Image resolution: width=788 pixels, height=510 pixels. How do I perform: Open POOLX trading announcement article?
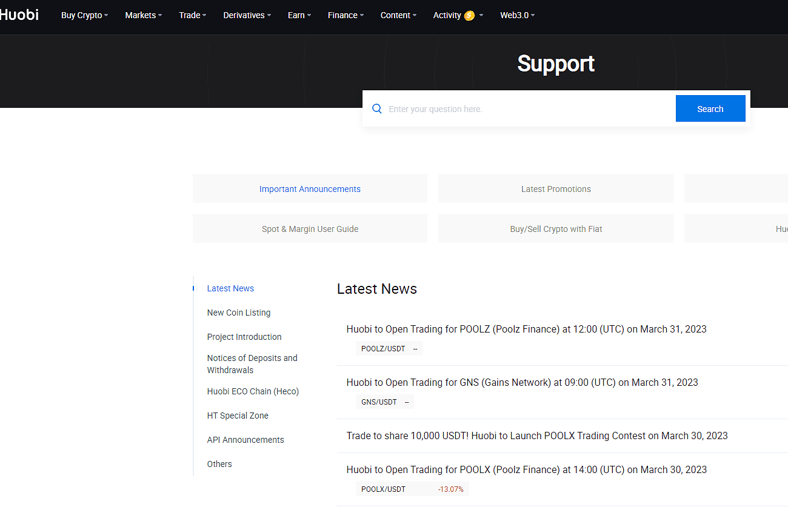coord(526,470)
